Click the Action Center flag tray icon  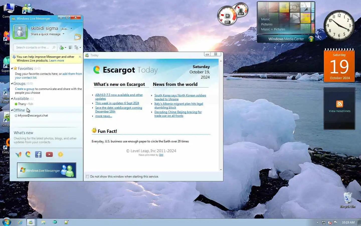coord(336,222)
